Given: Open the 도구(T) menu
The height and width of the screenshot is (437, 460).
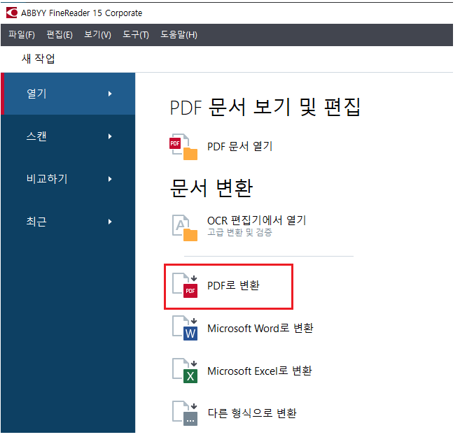Looking at the screenshot, I should pos(136,35).
